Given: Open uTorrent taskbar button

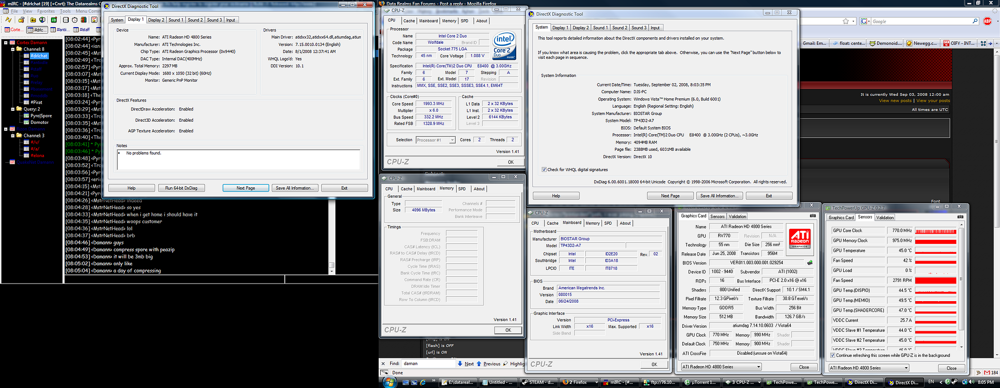Looking at the screenshot, I should (700, 382).
